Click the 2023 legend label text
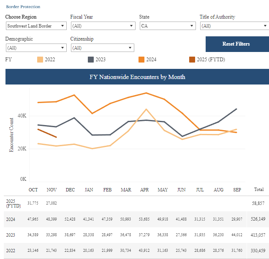269x259 pixels. click(x=101, y=60)
